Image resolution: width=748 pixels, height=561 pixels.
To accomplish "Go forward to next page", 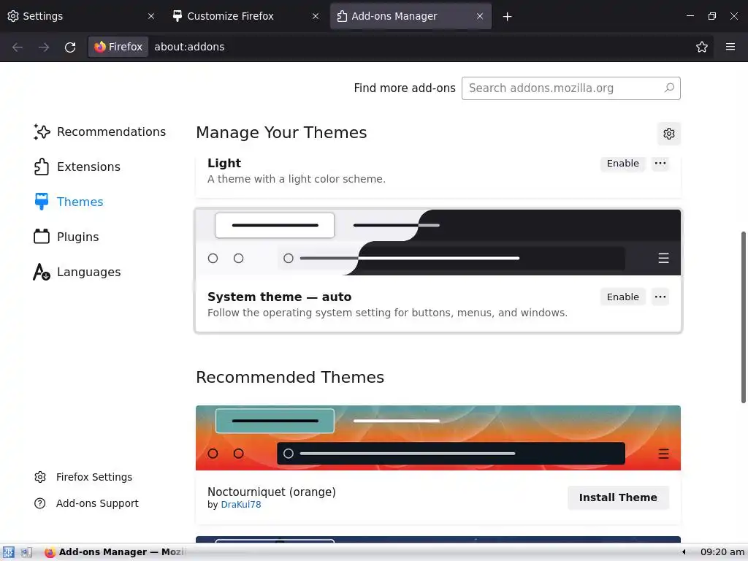I will (x=44, y=47).
